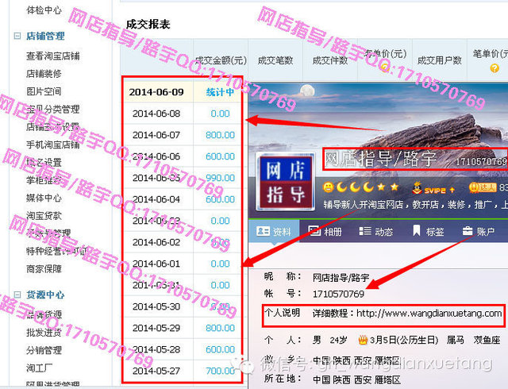Select the 2014-06-08 date cell
Viewport: 508px width, 389px height.
pyautogui.click(x=156, y=114)
